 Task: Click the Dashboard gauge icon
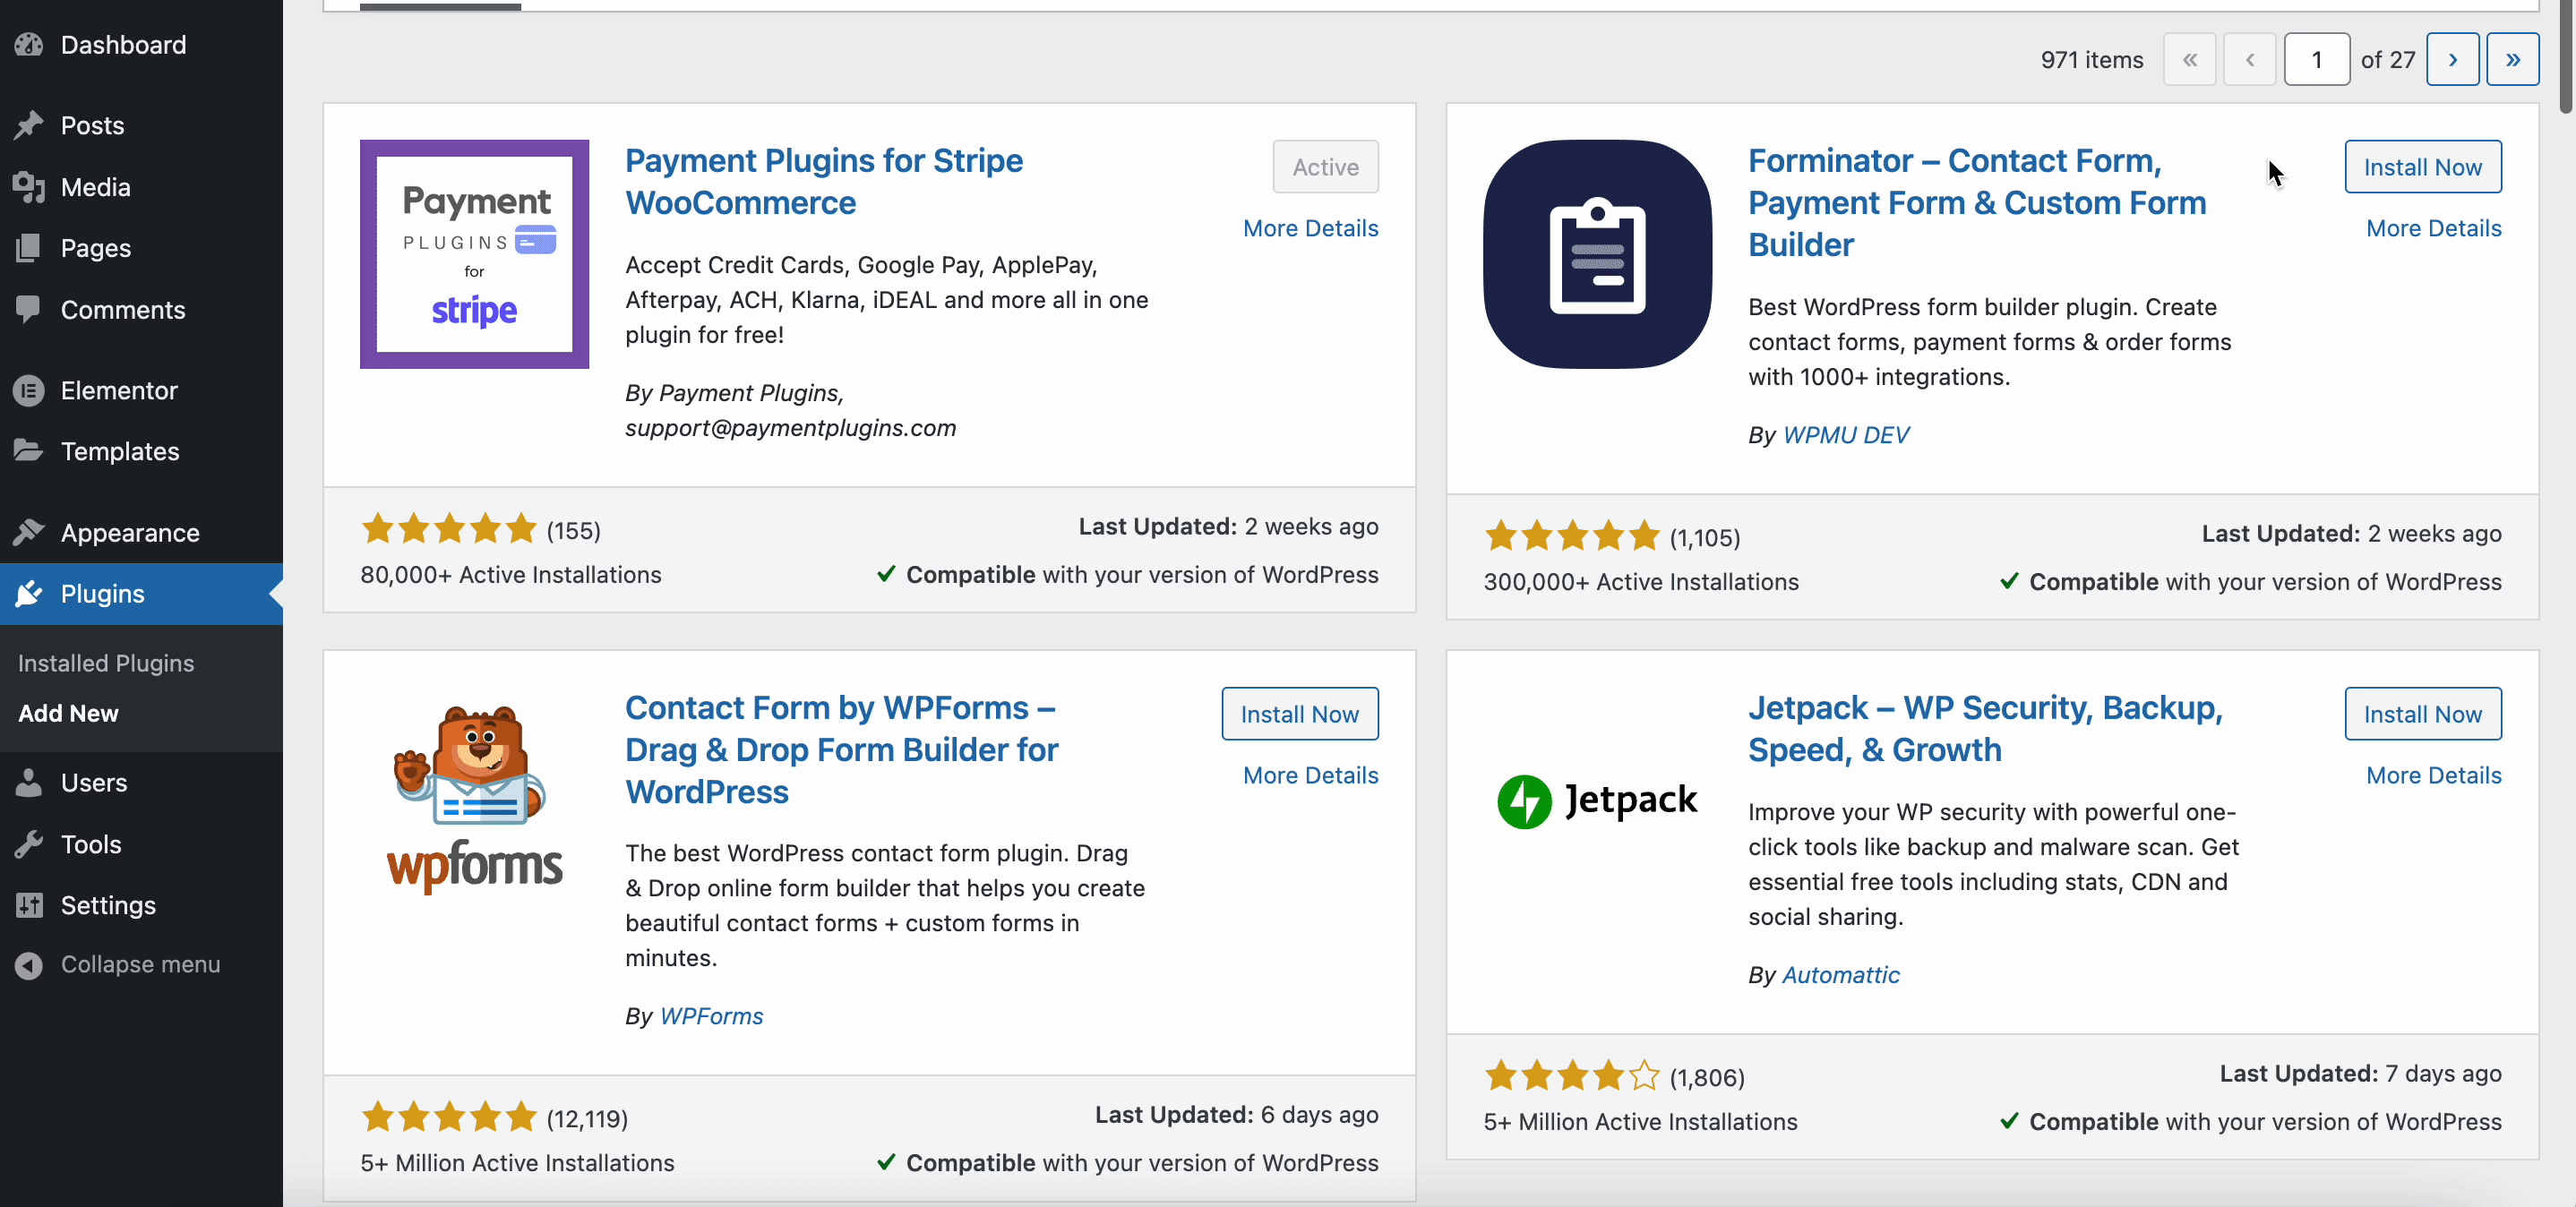coord(29,45)
